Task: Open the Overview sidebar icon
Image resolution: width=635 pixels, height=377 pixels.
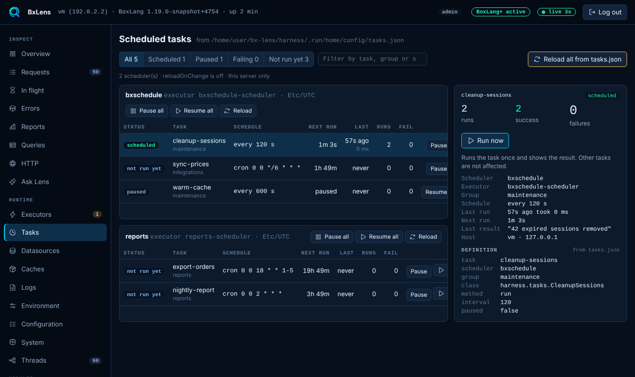Action: click(x=12, y=54)
